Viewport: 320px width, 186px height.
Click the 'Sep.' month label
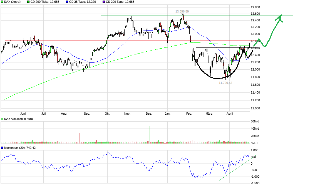[x=87, y=114]
